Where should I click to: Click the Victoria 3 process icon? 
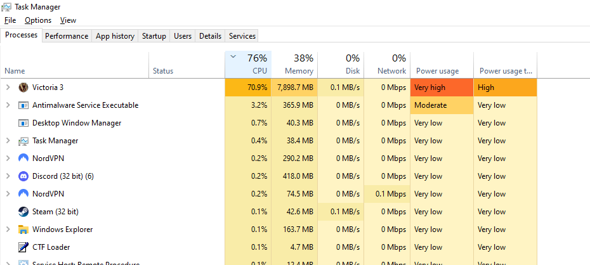coord(23,87)
